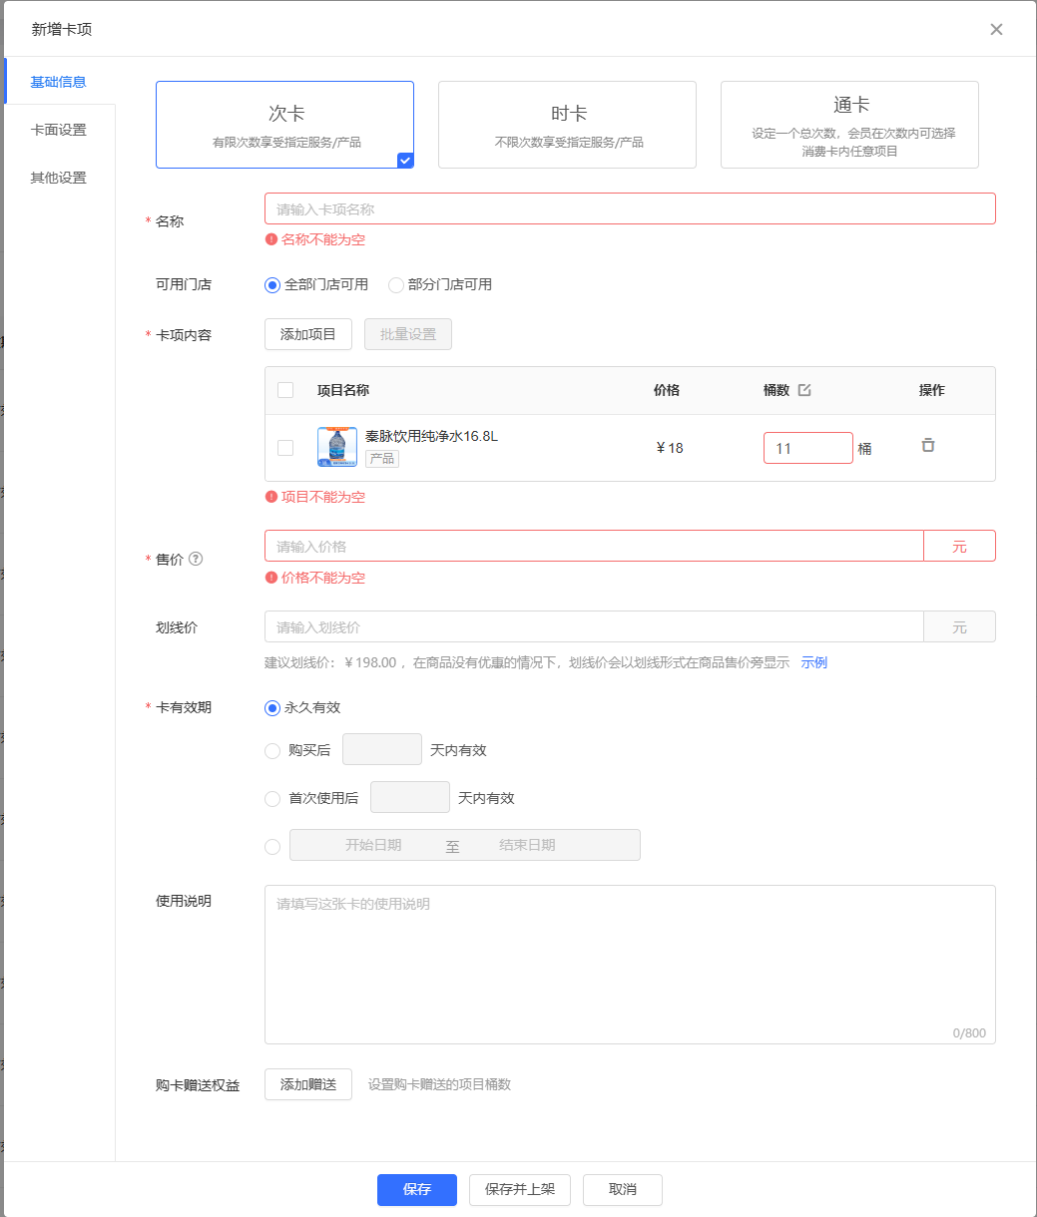Viewport: 1037px width, 1217px height.
Task: Open the 开始日期 date picker
Action: [x=373, y=845]
